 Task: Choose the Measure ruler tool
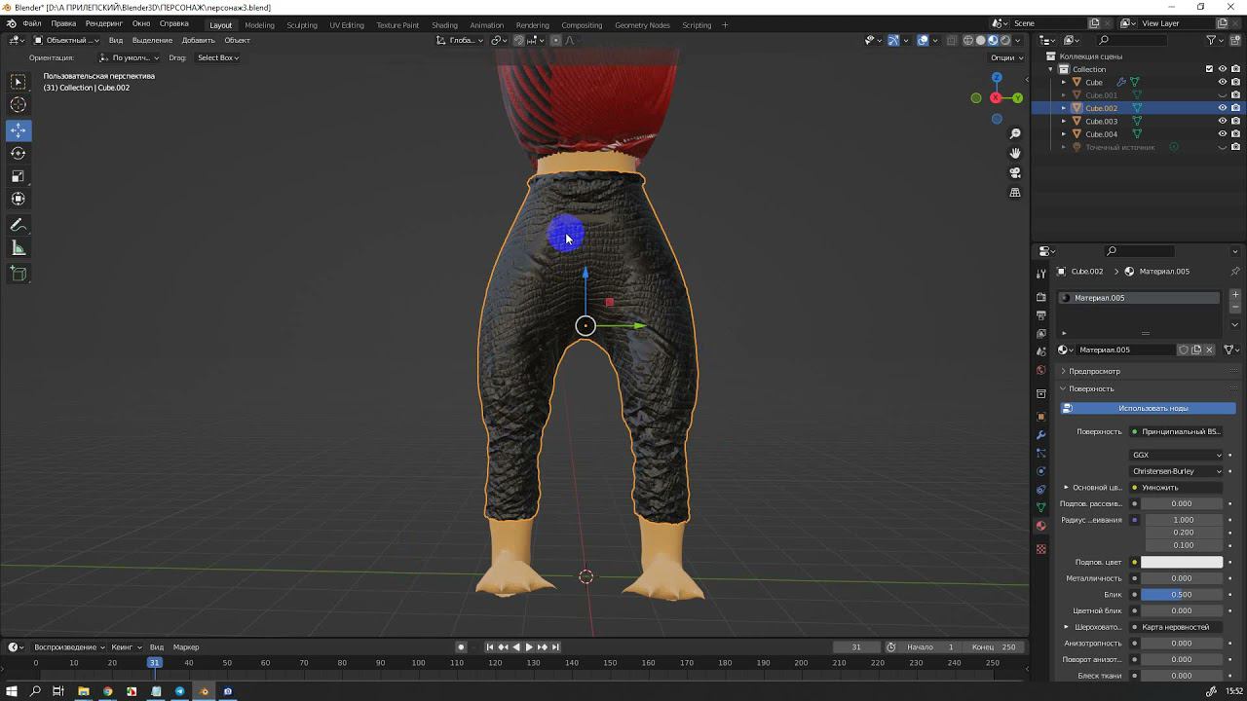[x=19, y=248]
